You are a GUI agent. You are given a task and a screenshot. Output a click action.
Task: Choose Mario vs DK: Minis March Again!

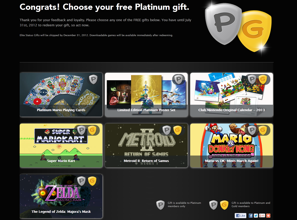point(232,145)
